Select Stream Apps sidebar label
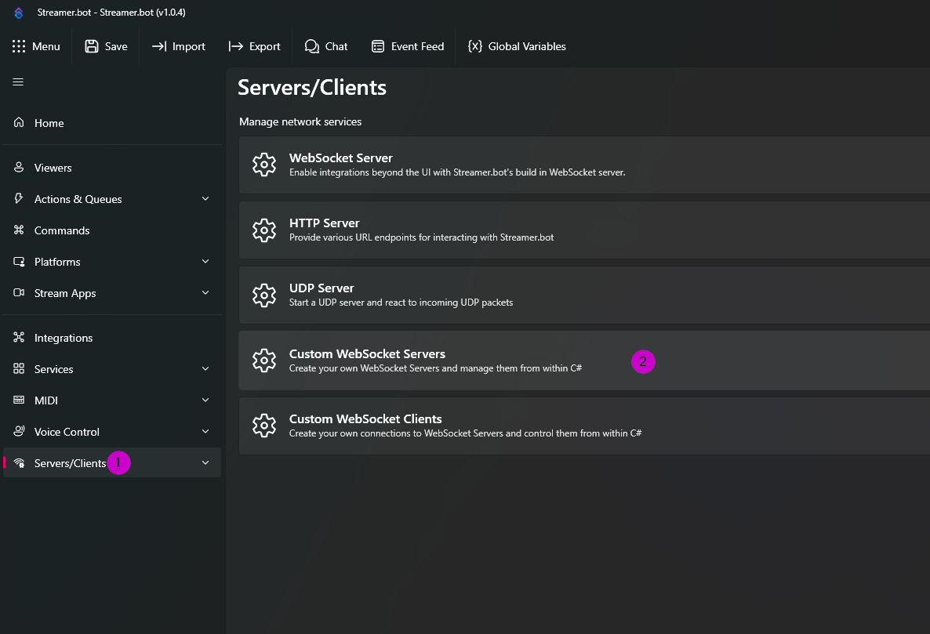This screenshot has width=930, height=634. (x=65, y=293)
